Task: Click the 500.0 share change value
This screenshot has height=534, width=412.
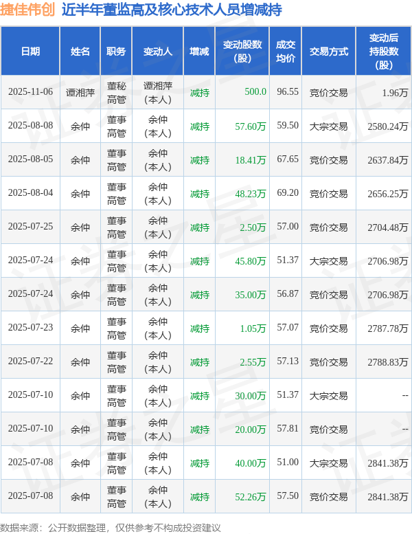Action: pyautogui.click(x=255, y=91)
